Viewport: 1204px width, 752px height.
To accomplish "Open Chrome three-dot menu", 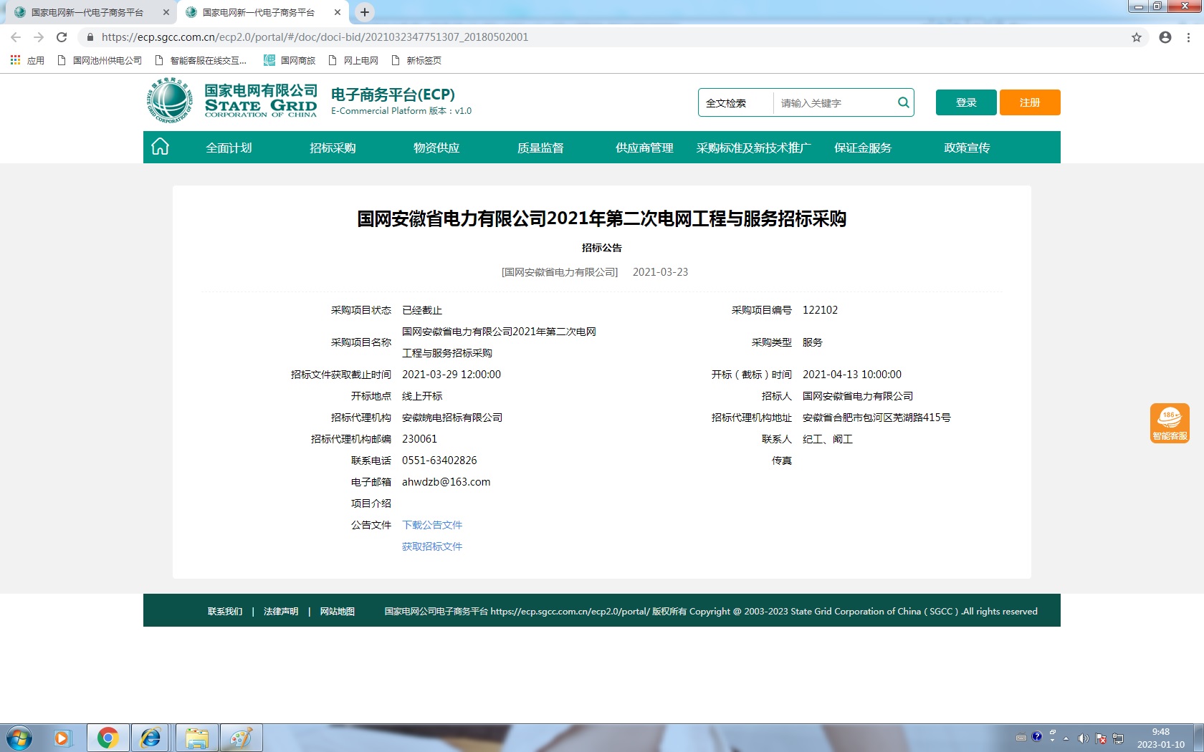I will pyautogui.click(x=1188, y=37).
